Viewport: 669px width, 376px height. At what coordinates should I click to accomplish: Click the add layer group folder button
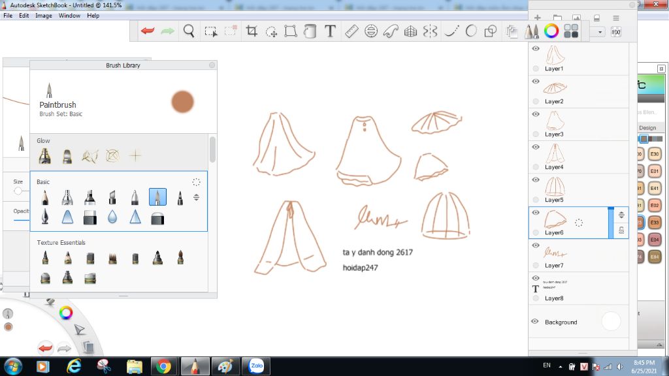(x=557, y=18)
